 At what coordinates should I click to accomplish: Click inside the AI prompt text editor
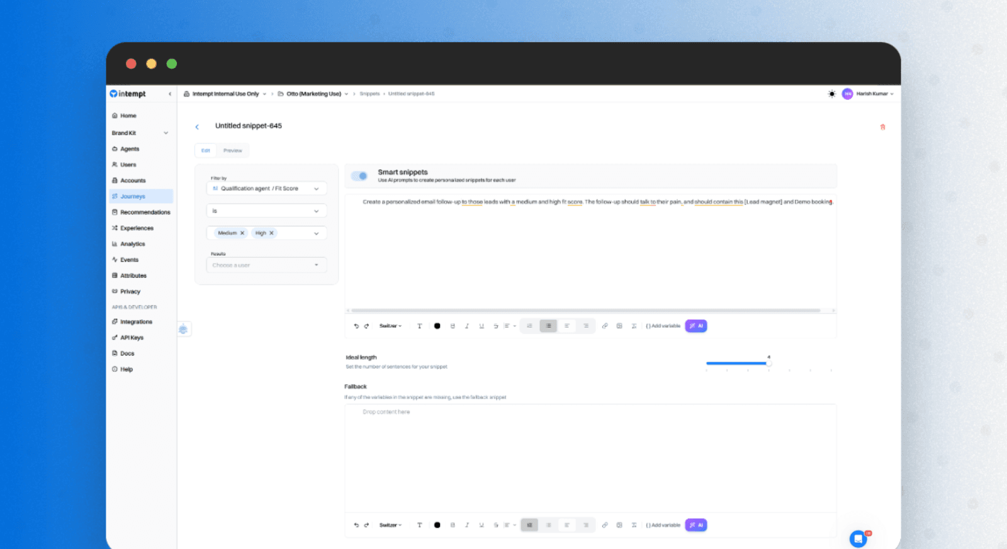(590, 252)
